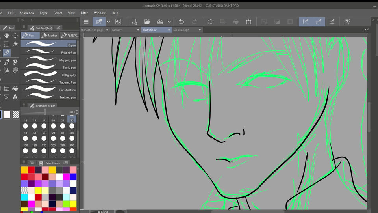Open Clip Studio launcher icon
The image size is (378, 213).
tap(119, 22)
